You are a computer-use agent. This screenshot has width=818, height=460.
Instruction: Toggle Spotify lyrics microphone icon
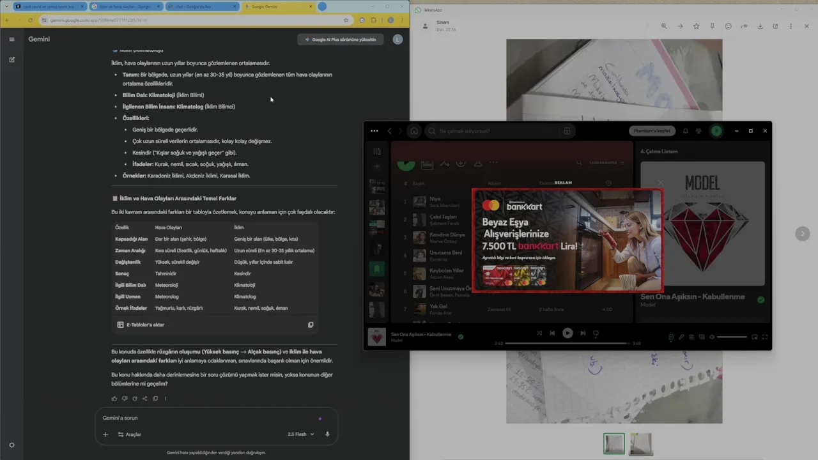[681, 337]
